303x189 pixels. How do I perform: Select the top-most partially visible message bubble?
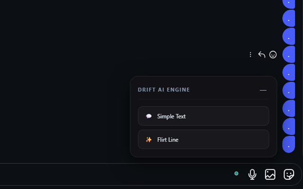pyautogui.click(x=289, y=4)
